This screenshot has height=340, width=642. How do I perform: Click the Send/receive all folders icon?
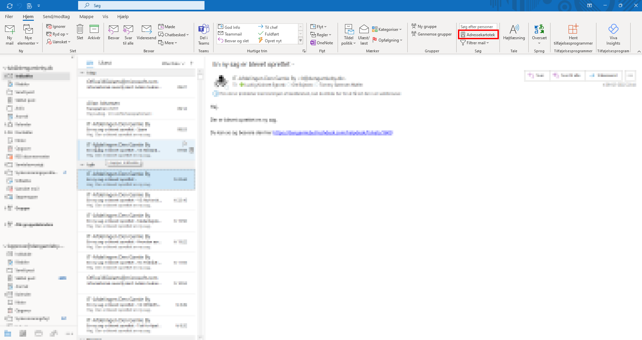coord(10,6)
